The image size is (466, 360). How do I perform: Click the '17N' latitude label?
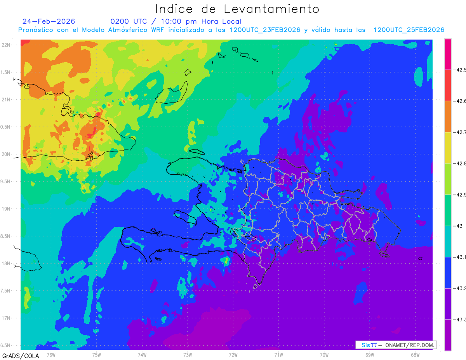coord(6,318)
